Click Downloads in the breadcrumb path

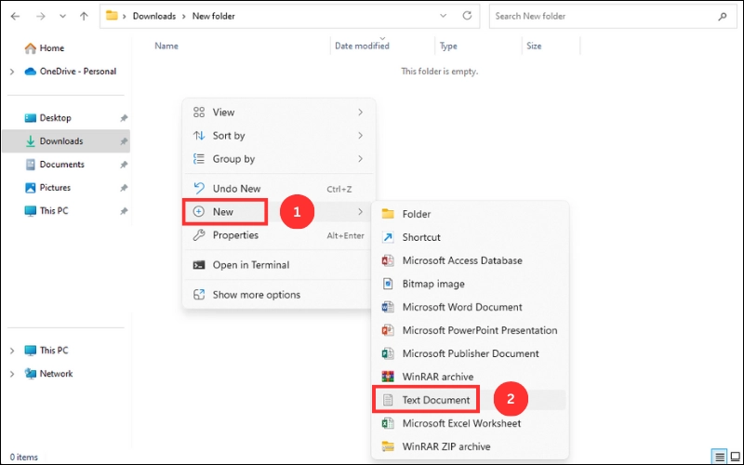pos(153,16)
